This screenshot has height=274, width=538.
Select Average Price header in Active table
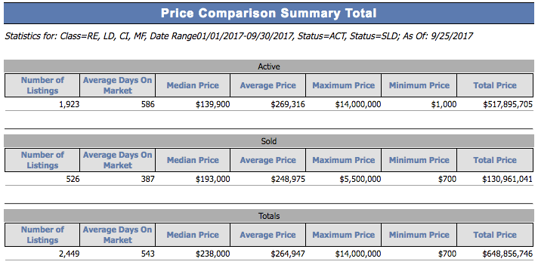tap(268, 85)
